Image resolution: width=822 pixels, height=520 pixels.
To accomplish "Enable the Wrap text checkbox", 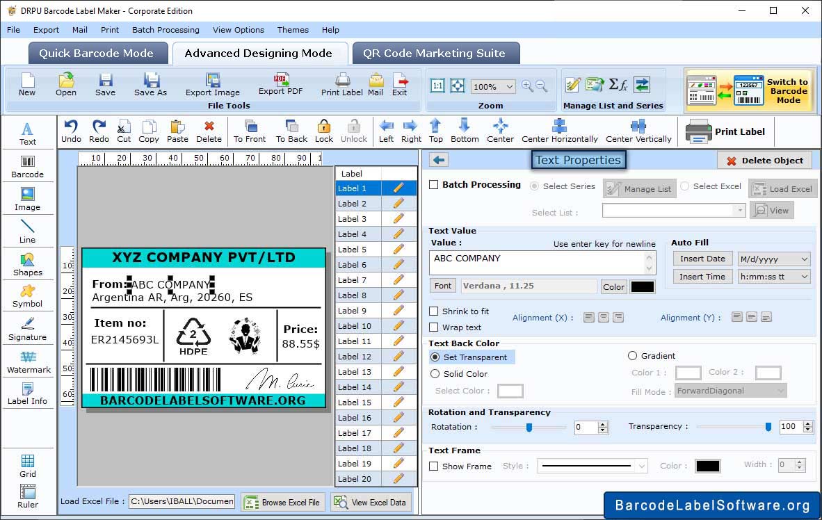I will pyautogui.click(x=433, y=327).
